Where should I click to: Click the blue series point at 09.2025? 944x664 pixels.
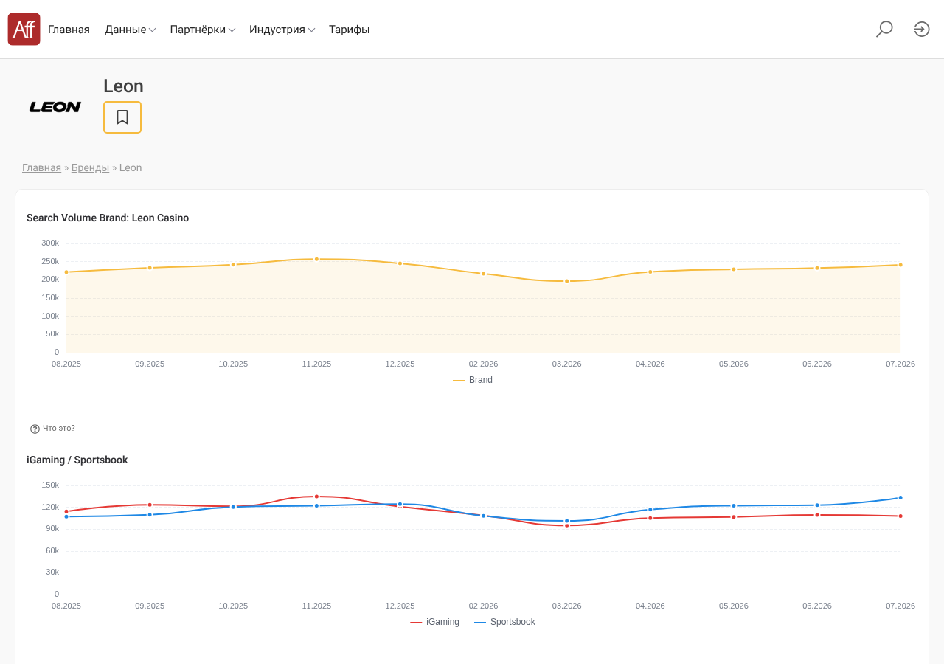(150, 515)
